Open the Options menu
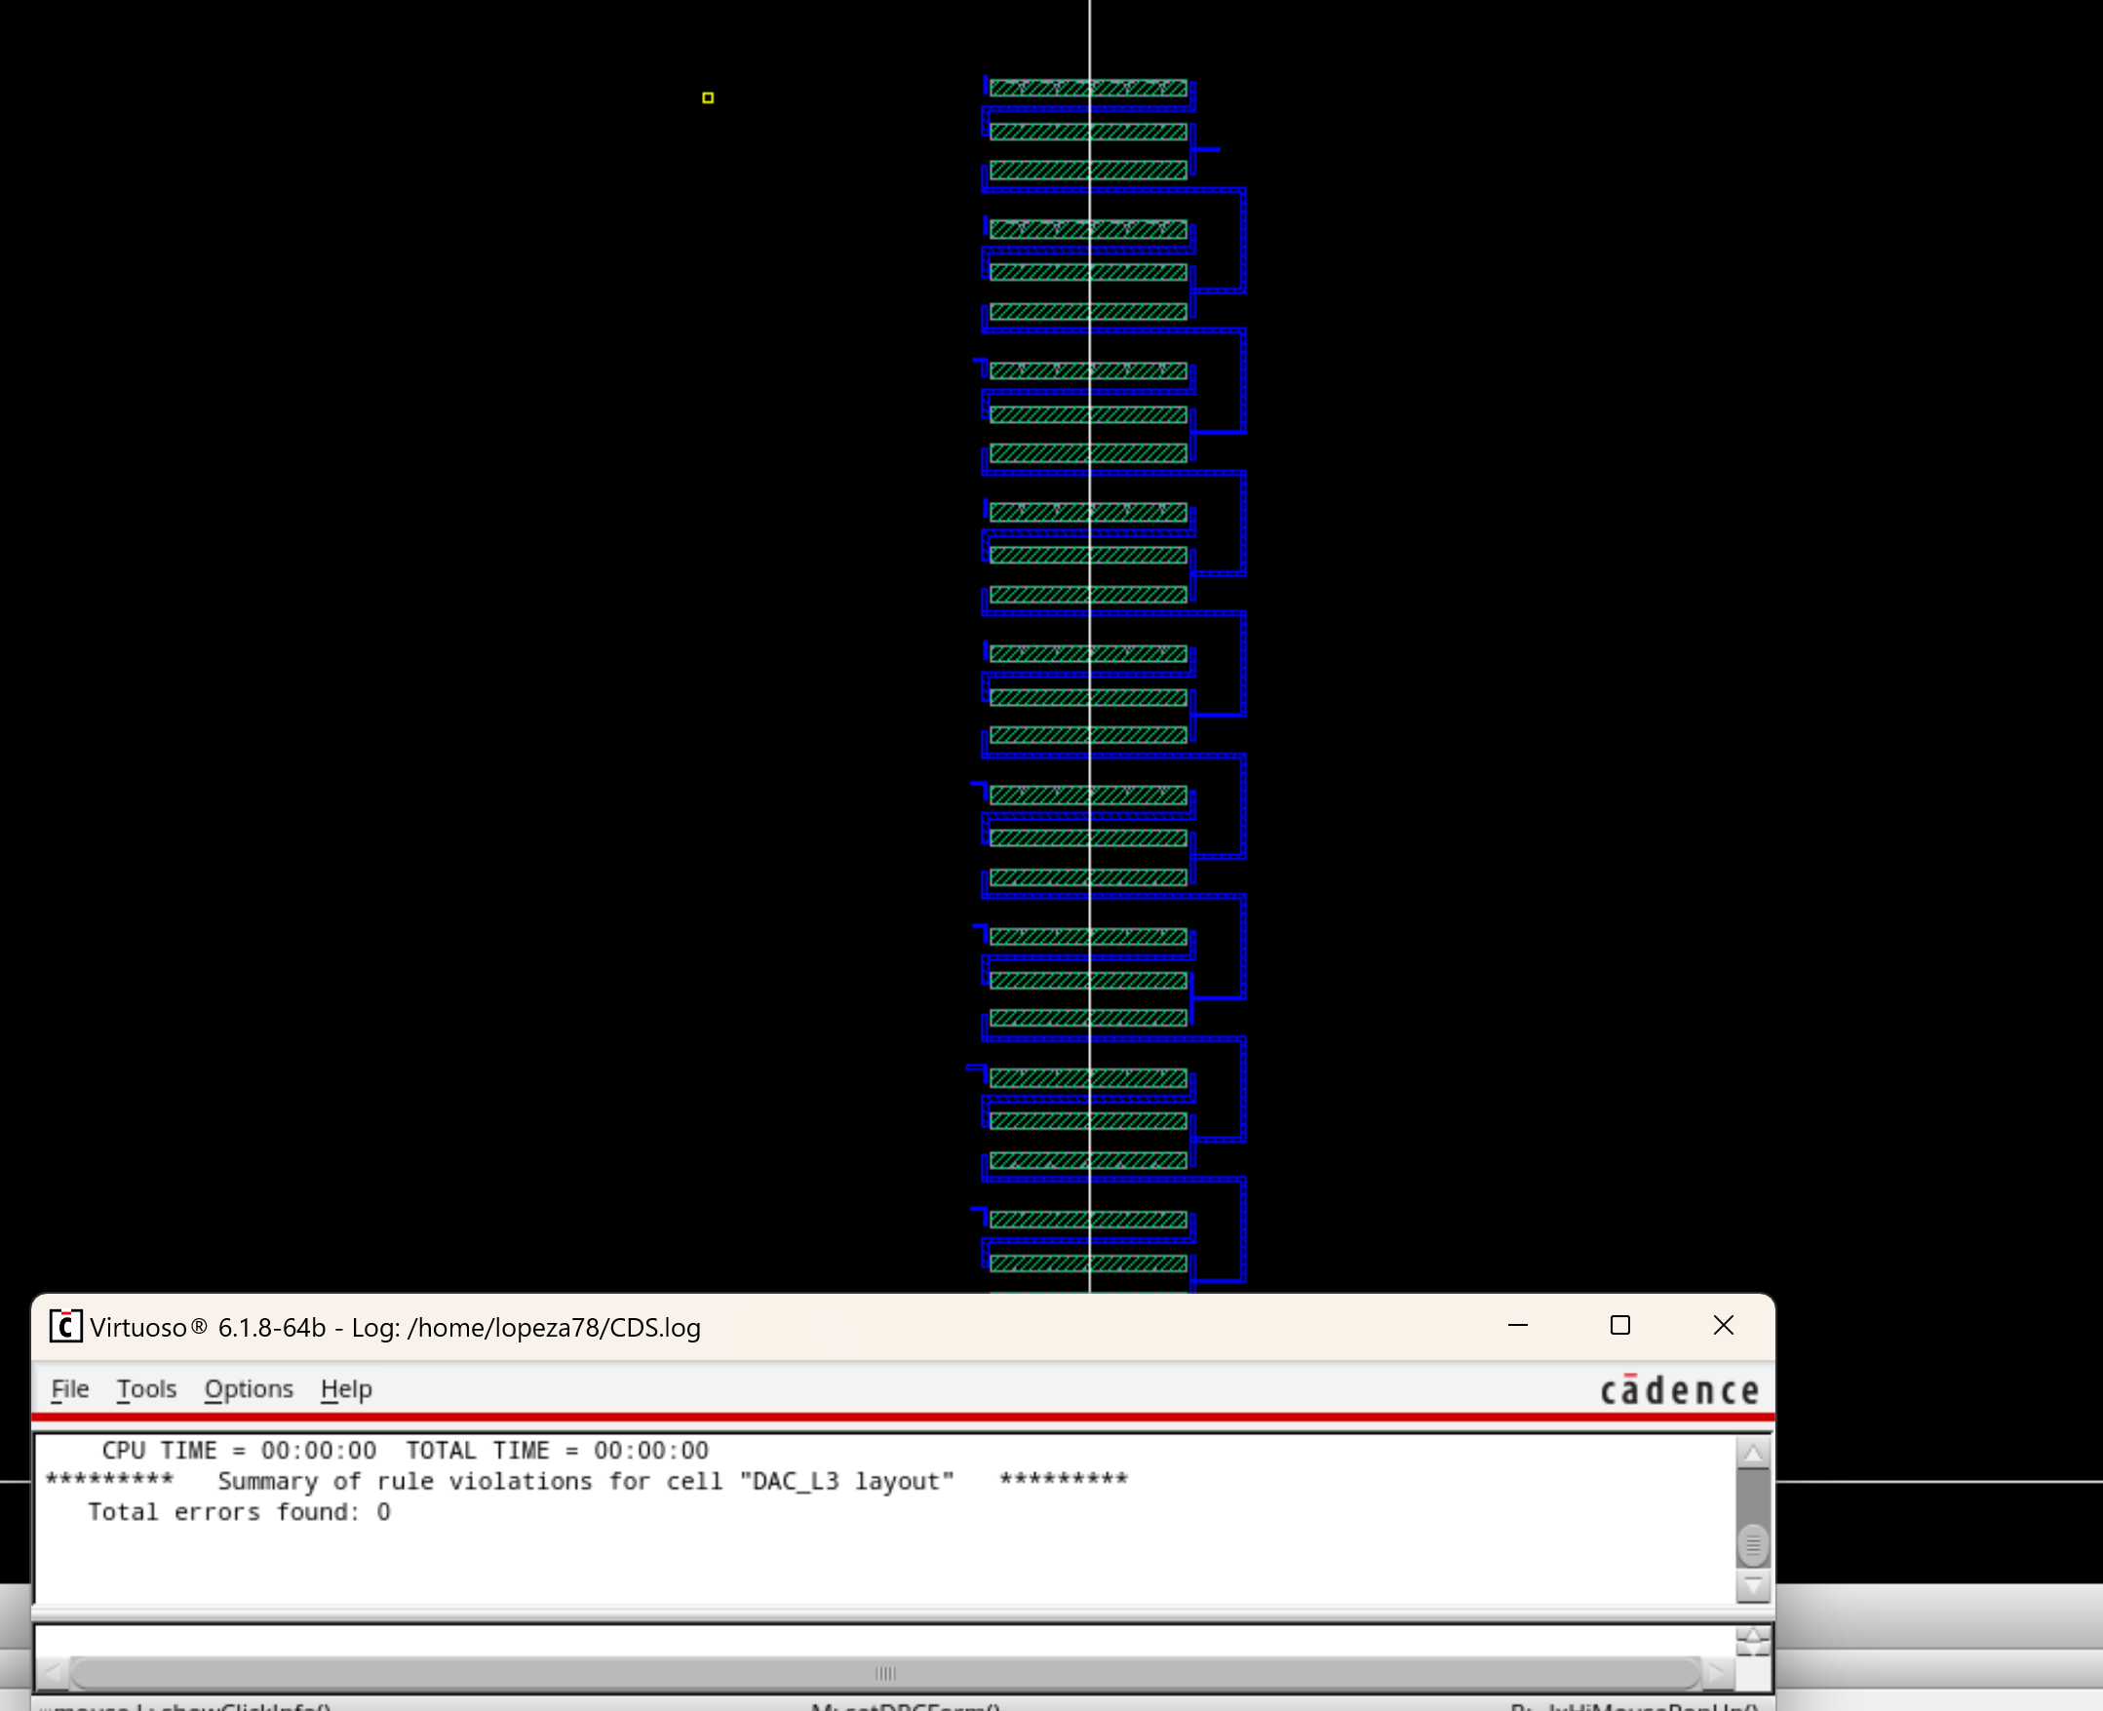Screen dimensions: 2103x1711 tap(249, 1388)
